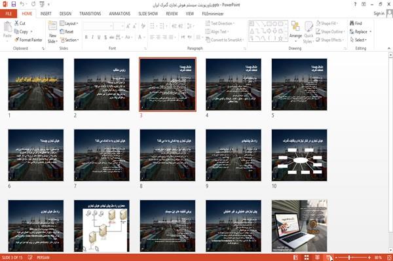Click Convert to SmartArt button
The width and height of the screenshot is (393, 261).
[225, 40]
